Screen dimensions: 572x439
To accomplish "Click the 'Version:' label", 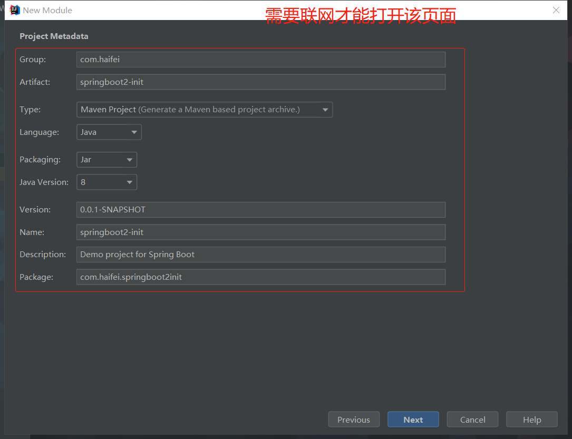I will coord(35,210).
